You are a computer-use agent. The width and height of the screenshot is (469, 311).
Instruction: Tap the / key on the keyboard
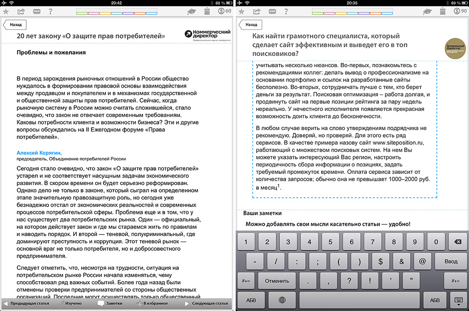(x=276, y=262)
